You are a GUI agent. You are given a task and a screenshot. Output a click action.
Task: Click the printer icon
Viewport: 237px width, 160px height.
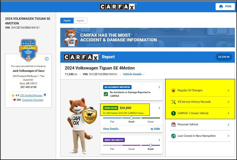click(x=221, y=7)
